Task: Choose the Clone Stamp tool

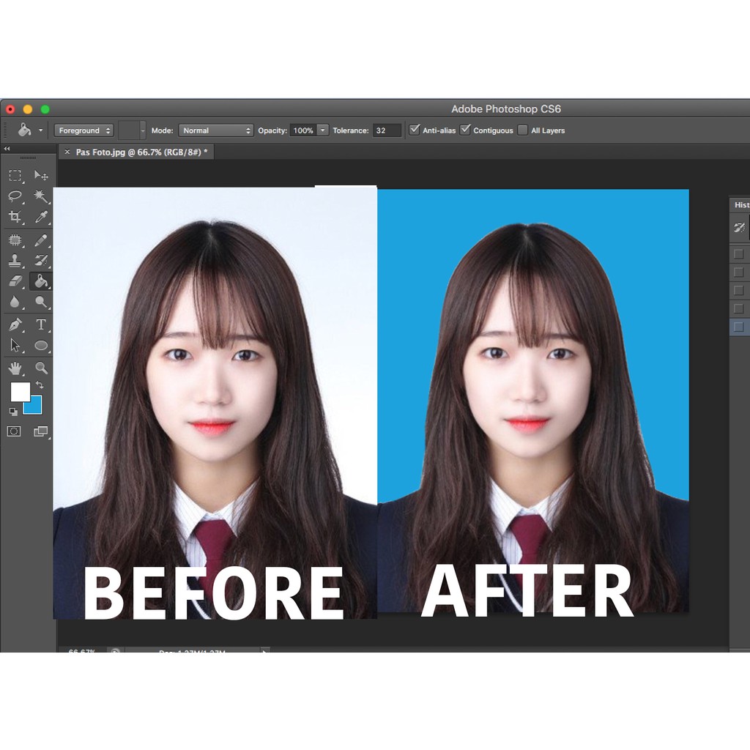Action: (16, 260)
